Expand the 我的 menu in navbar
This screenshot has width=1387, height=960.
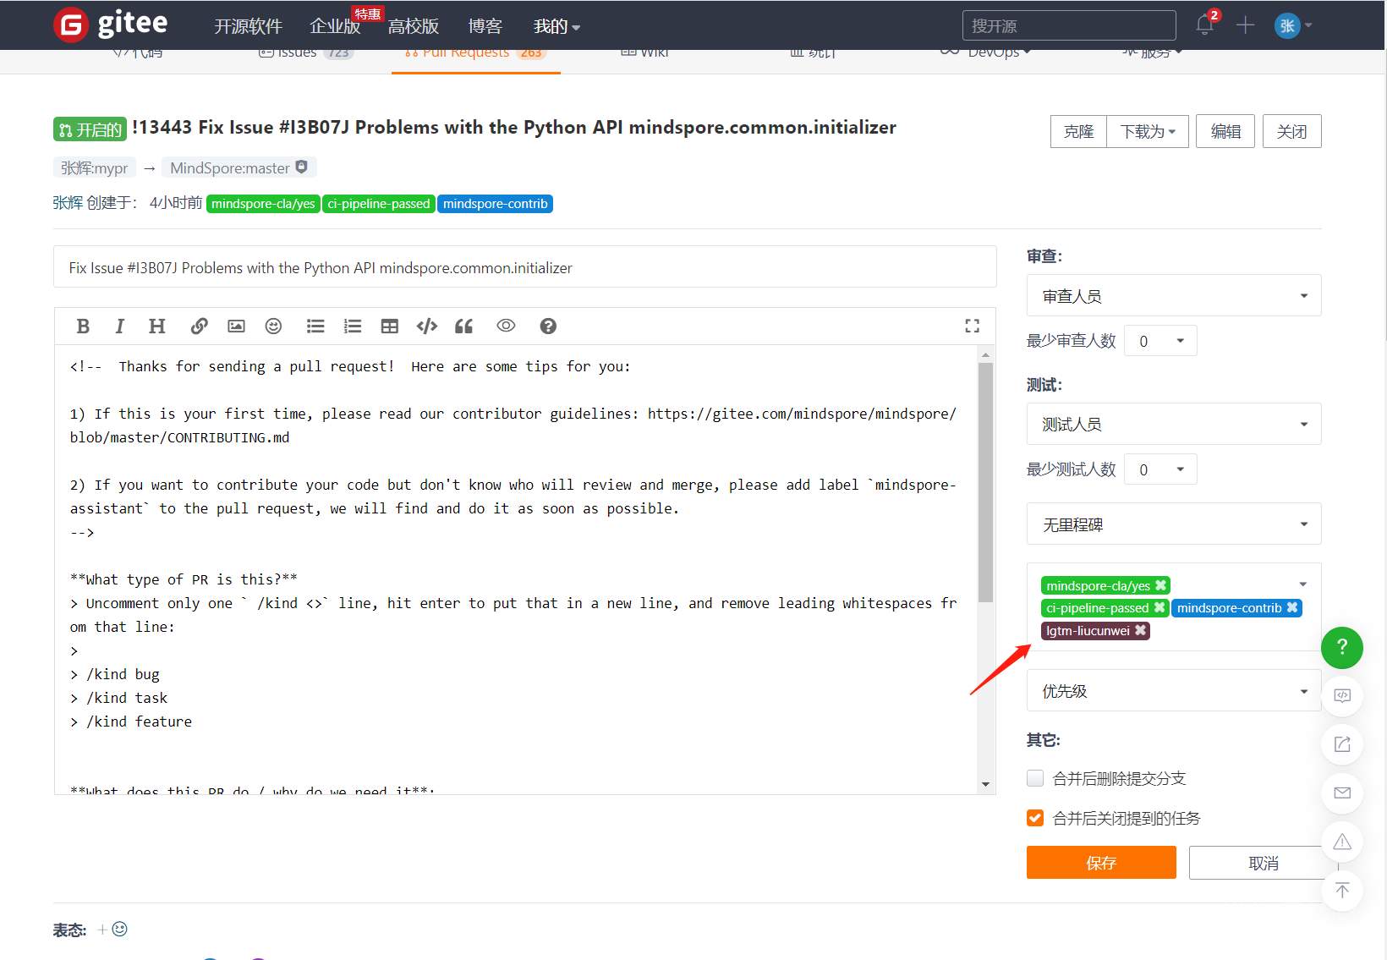[556, 26]
